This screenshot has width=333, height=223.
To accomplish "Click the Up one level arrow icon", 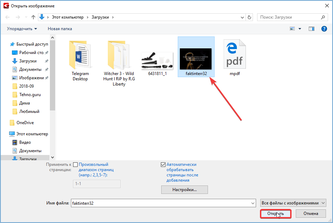I will 33,17.
